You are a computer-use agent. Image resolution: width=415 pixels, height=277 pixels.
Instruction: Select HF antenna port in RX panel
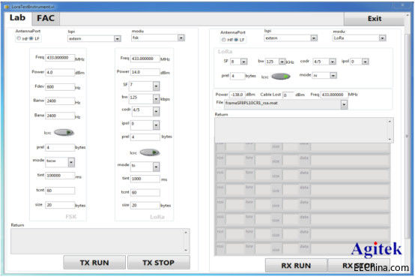224,40
